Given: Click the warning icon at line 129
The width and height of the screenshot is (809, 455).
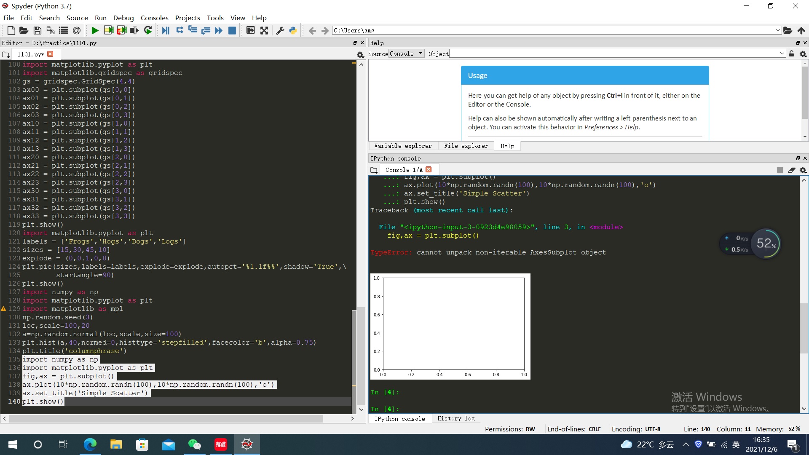Looking at the screenshot, I should coord(3,309).
